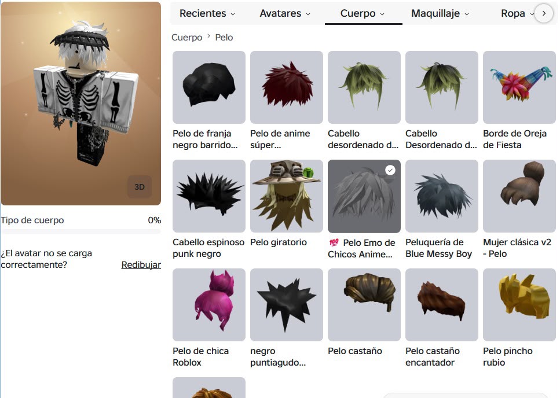Equip the pink Pelo de chica Roblox hair
This screenshot has width=560, height=398.
click(209, 305)
